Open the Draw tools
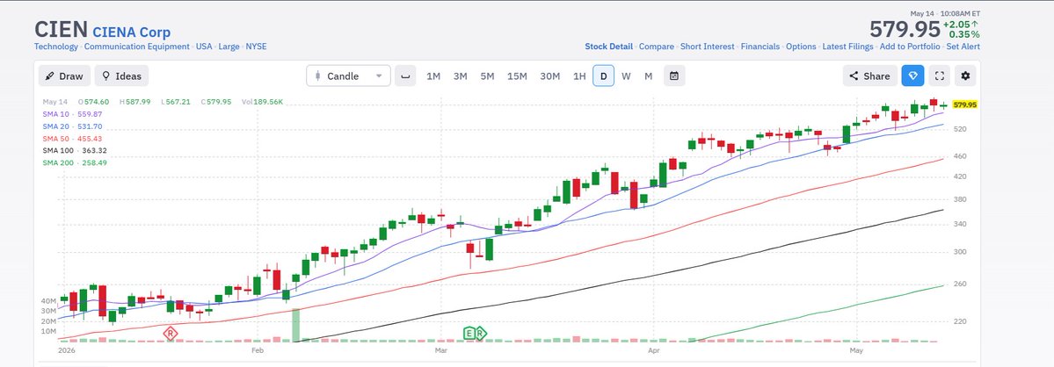The height and width of the screenshot is (367, 1054). [x=64, y=76]
